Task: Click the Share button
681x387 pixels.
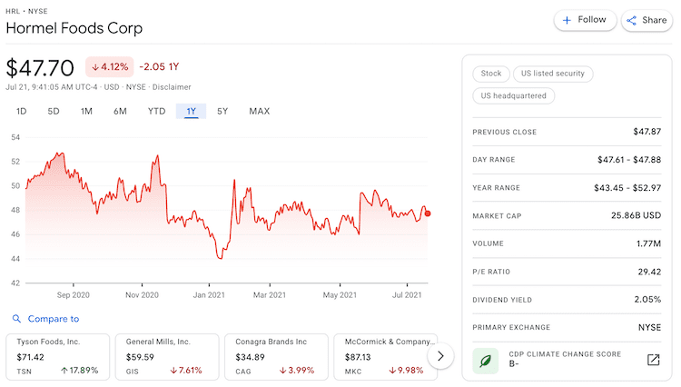Action: tap(647, 20)
